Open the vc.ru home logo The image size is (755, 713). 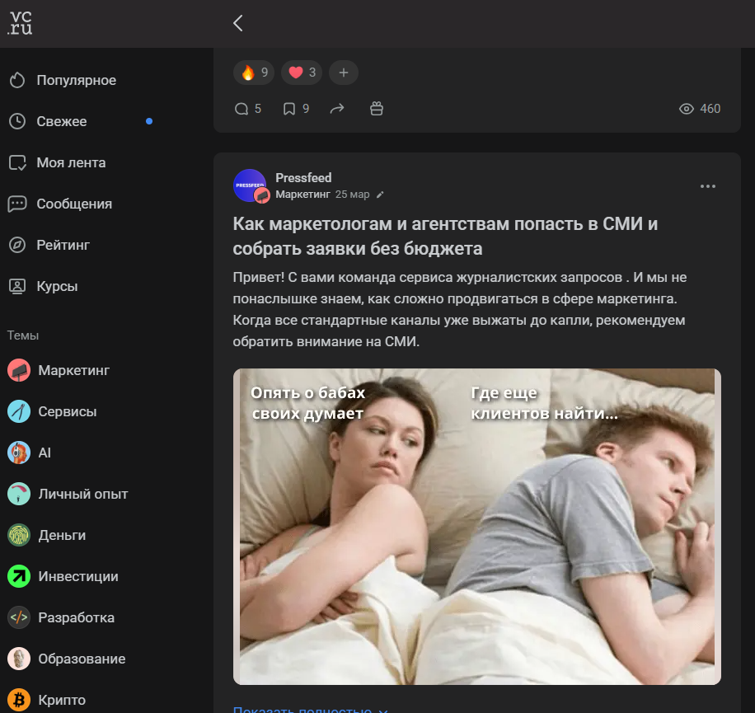[19, 22]
